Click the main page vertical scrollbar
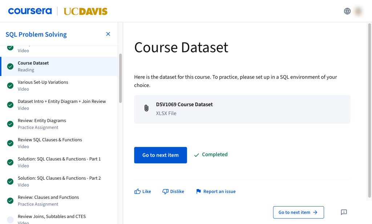The height and width of the screenshot is (224, 372). [369, 111]
